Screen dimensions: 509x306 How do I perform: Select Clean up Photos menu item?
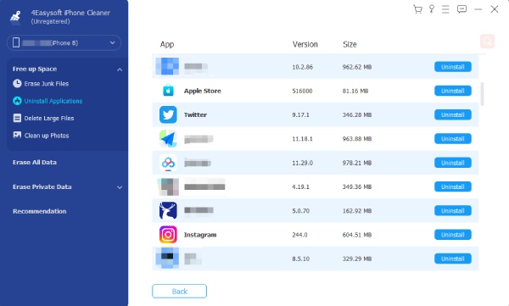point(47,136)
